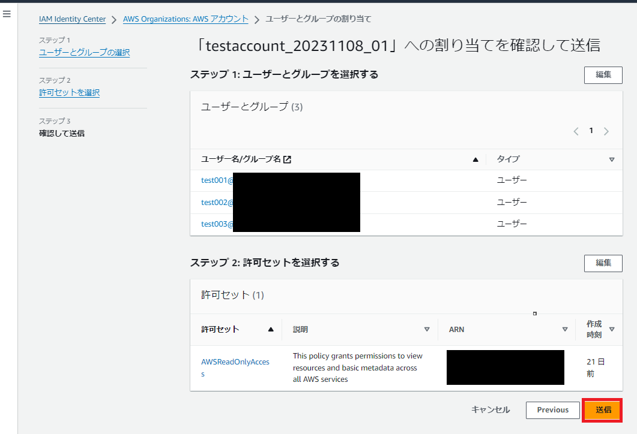Go to step 2 許可セットを選択
Screen dimensions: 637x434
click(70, 92)
